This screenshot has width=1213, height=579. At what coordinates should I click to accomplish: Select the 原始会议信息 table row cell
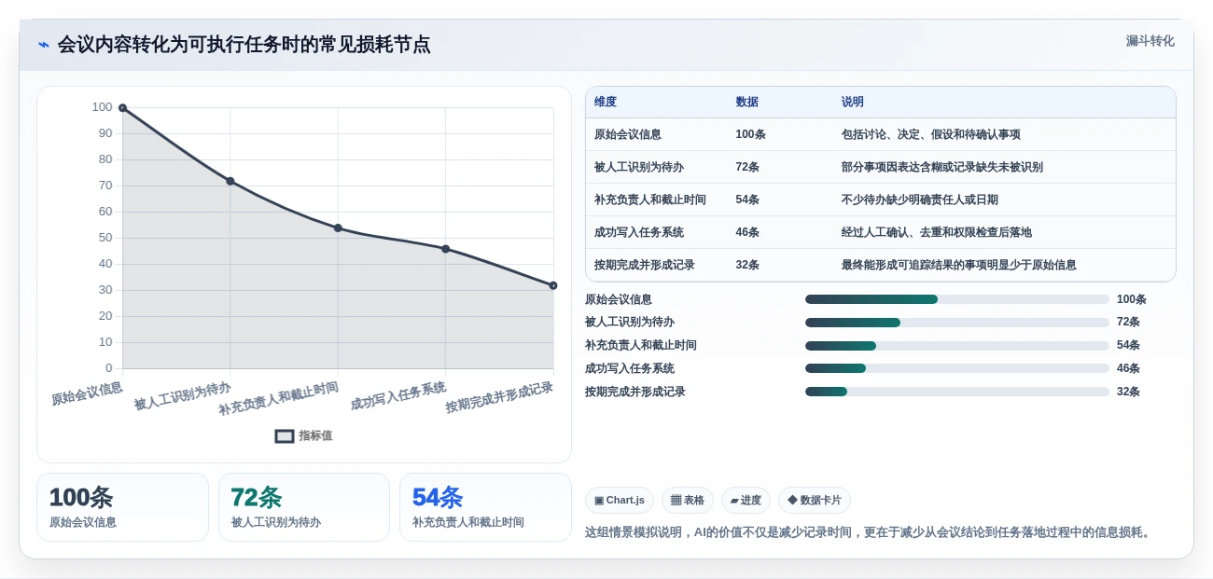[628, 134]
